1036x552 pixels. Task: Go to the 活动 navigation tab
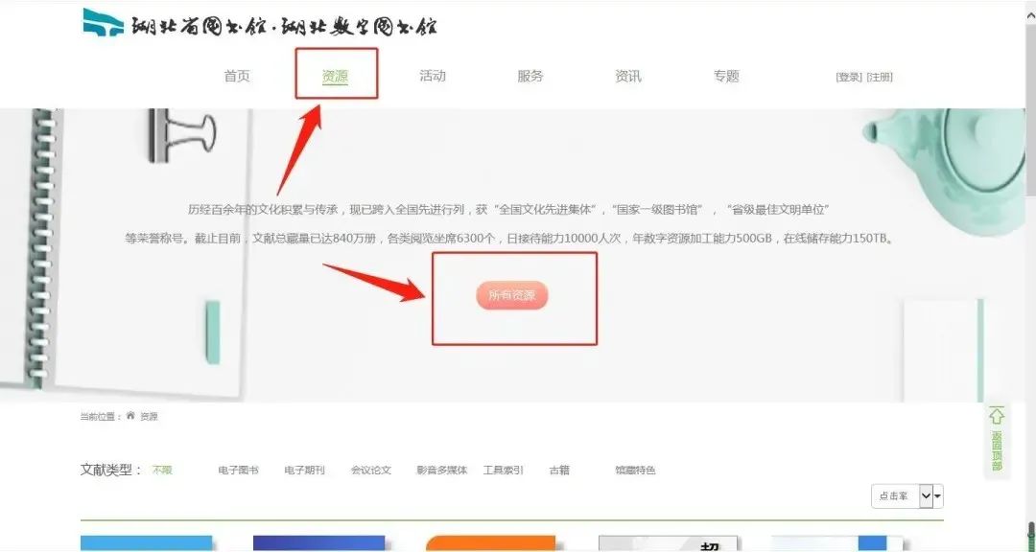pyautogui.click(x=433, y=77)
